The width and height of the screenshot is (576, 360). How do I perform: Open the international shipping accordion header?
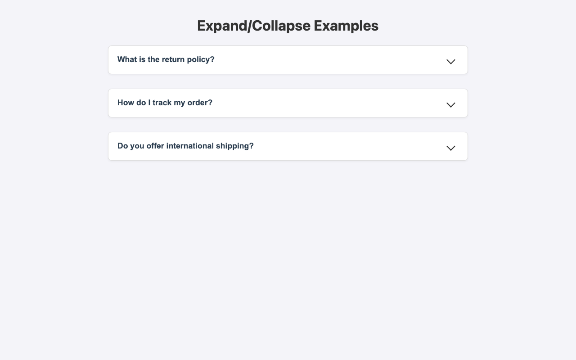click(288, 146)
